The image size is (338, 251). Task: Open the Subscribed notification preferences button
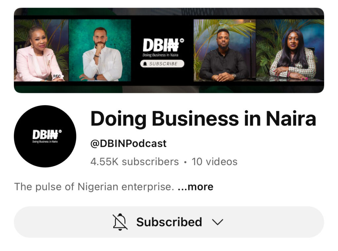[169, 222]
